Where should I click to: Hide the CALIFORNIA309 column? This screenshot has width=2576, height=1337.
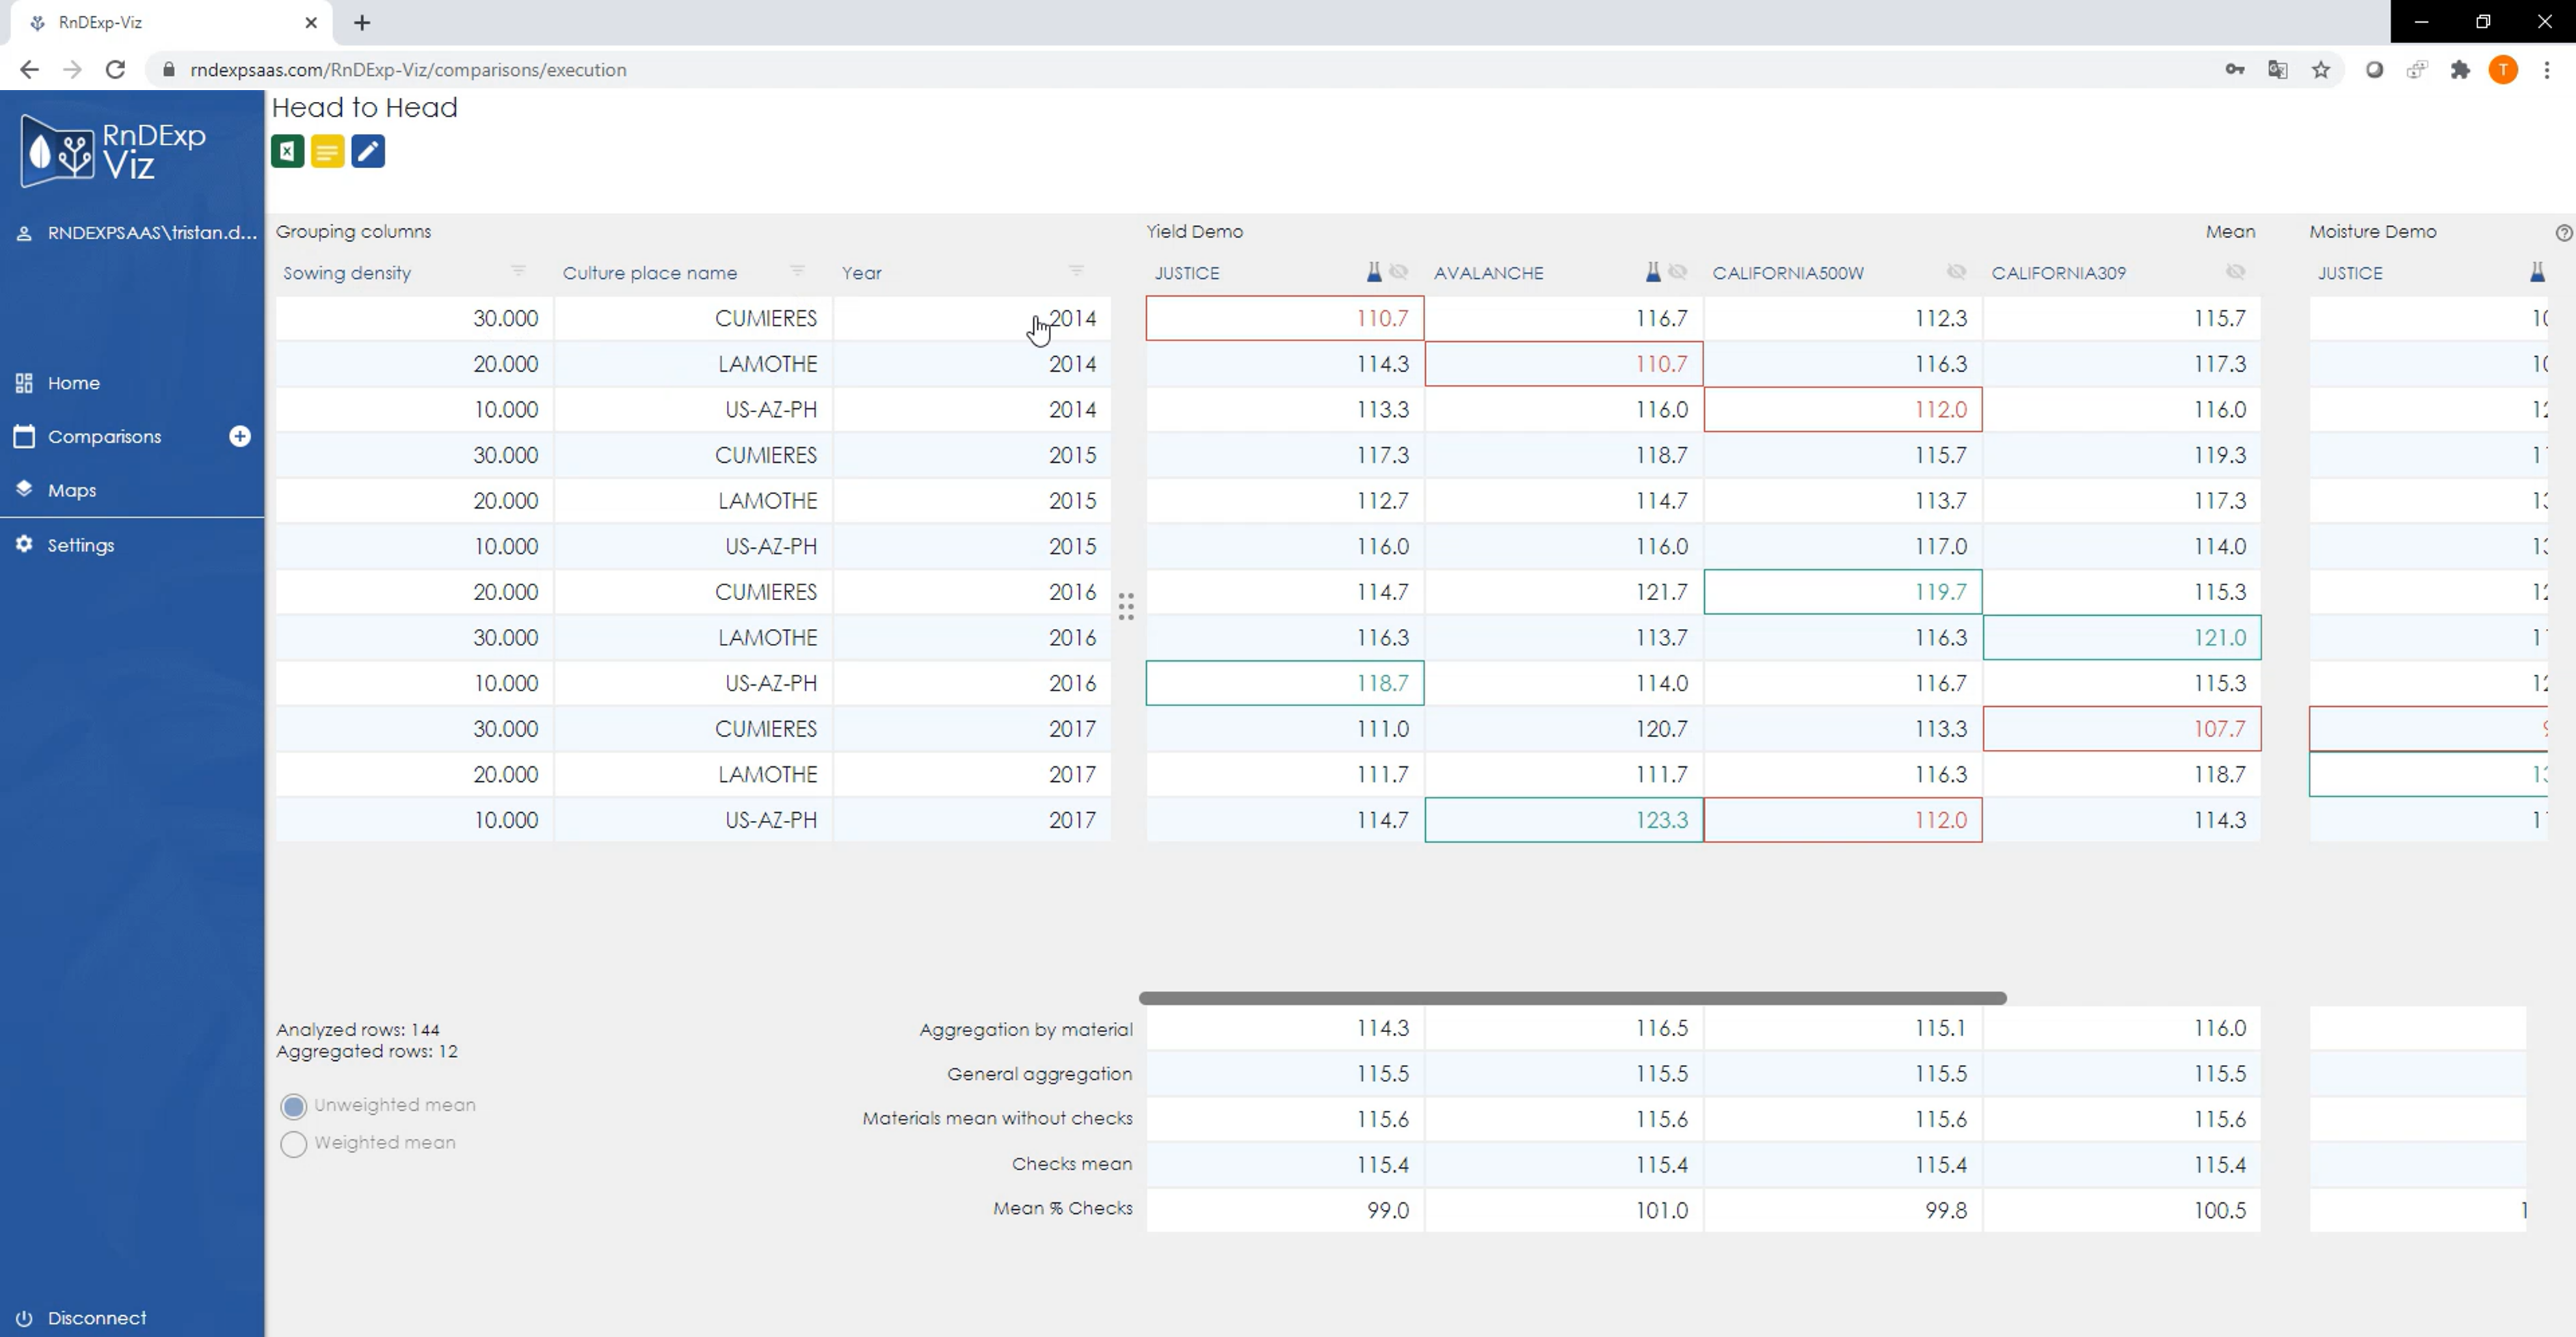click(2235, 272)
